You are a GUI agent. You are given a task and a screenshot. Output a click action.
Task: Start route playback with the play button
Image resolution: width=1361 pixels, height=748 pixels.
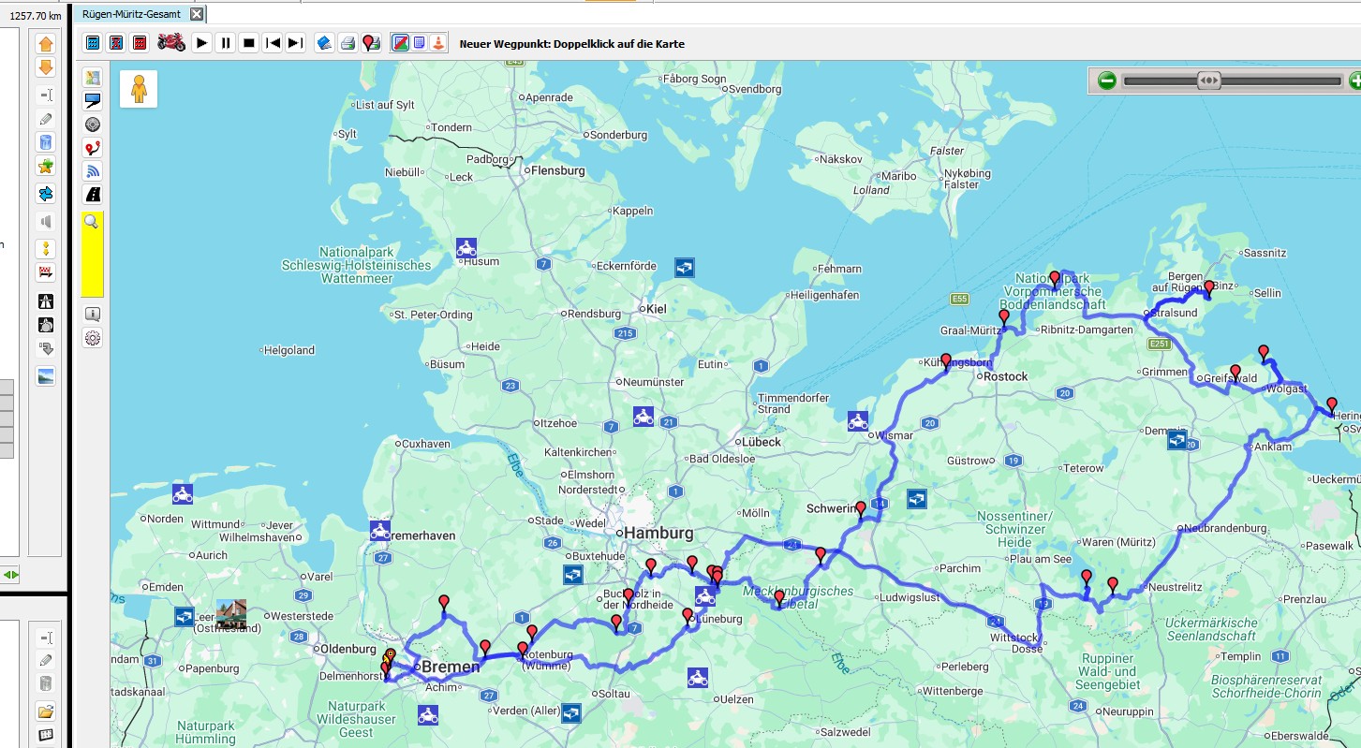pyautogui.click(x=201, y=42)
